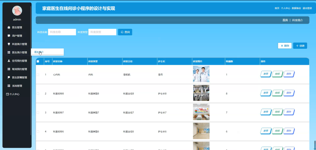The width and height of the screenshot is (316, 150).
Task: Click the 科室简介管理 sidebar icon
Action: pos(9,44)
